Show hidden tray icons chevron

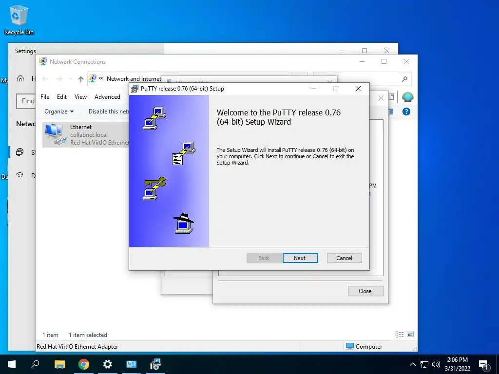[412, 364]
